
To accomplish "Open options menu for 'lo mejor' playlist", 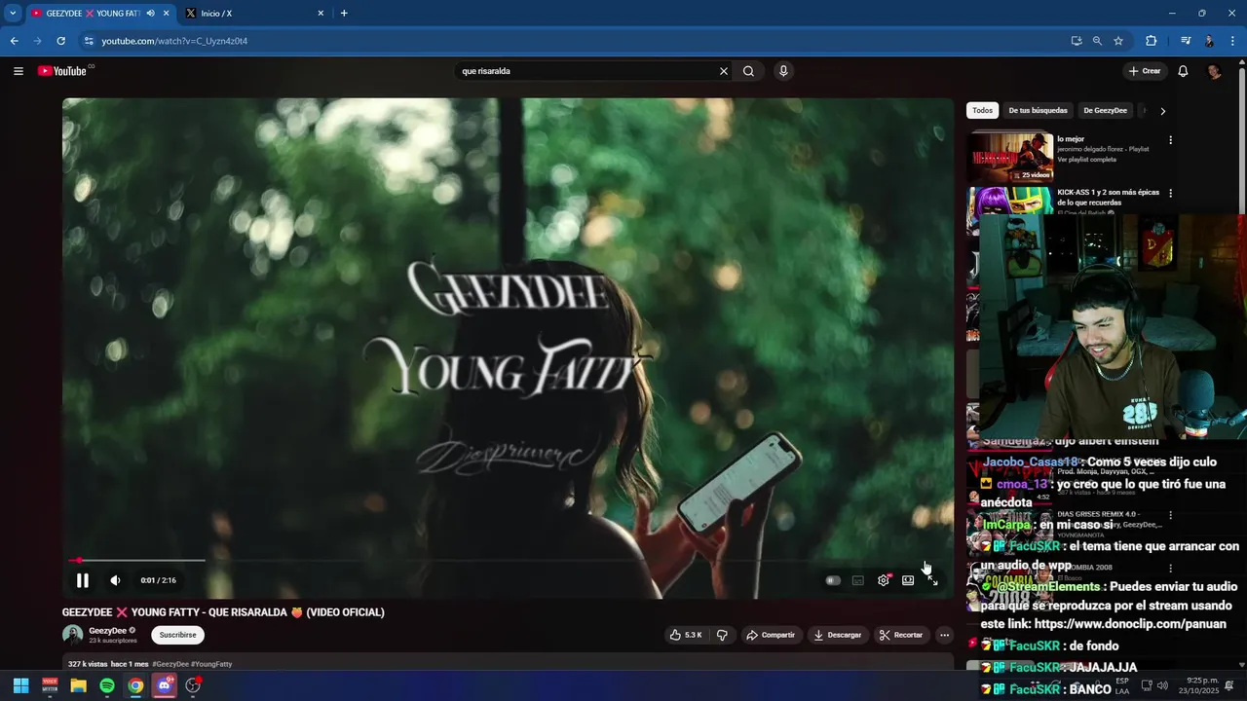I will point(1170,140).
